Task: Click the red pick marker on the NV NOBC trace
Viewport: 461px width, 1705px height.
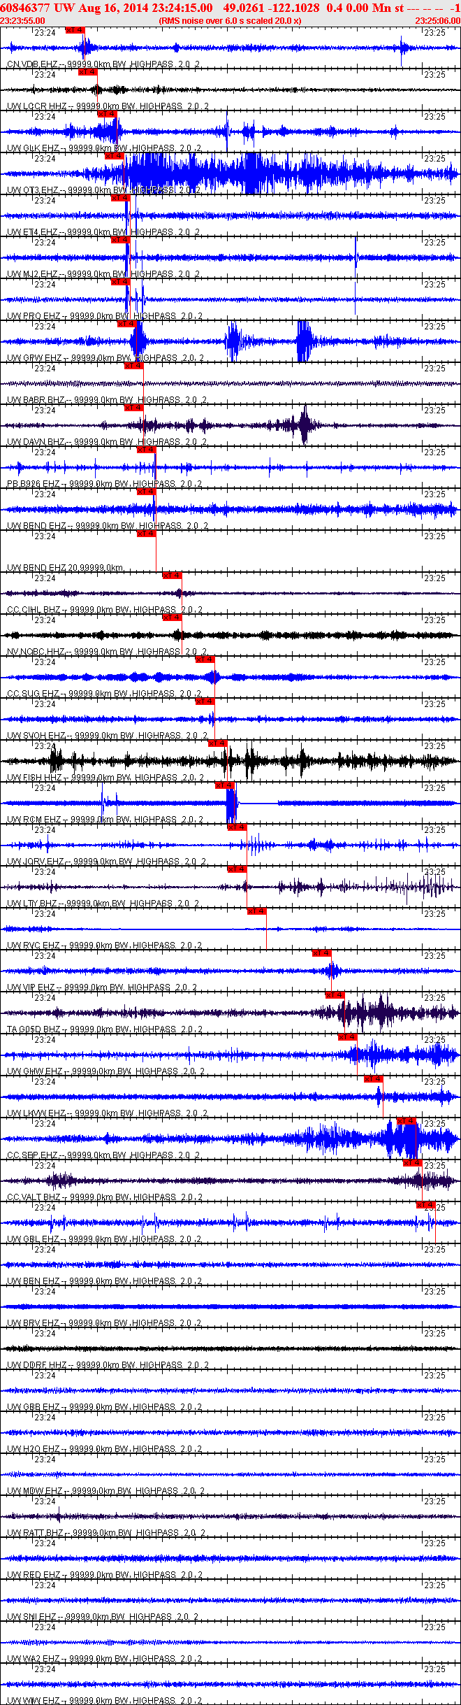Action: click(x=172, y=618)
